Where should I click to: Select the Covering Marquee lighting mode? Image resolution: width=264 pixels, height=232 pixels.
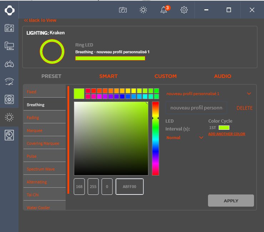(45, 143)
